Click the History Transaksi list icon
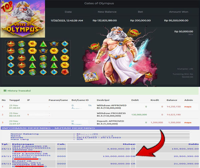Image resolution: width=200 pixels, height=168 pixels. (x=5, y=90)
